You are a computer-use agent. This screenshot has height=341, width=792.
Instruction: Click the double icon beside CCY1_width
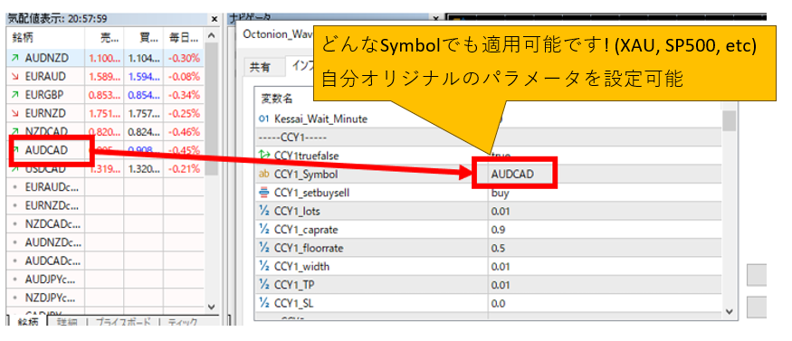(x=263, y=266)
